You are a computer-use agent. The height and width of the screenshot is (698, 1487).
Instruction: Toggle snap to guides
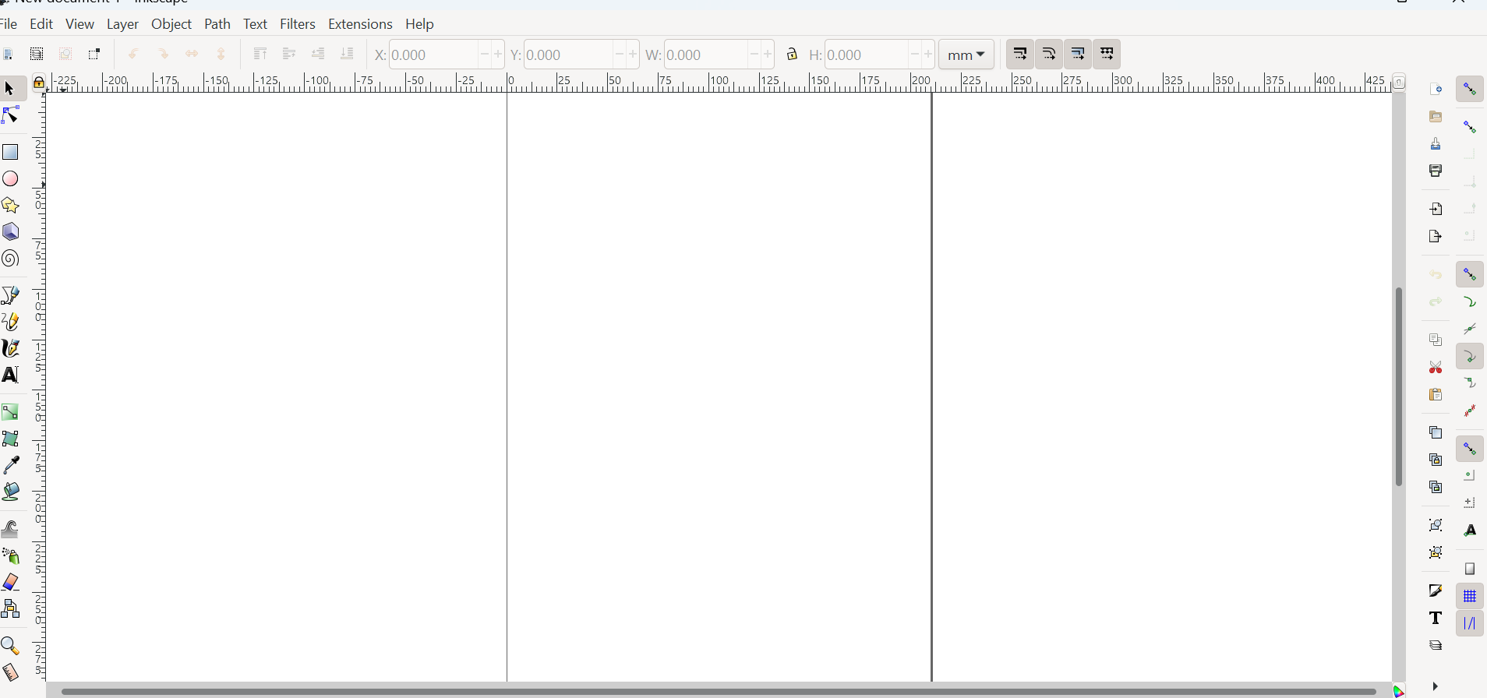[1470, 623]
